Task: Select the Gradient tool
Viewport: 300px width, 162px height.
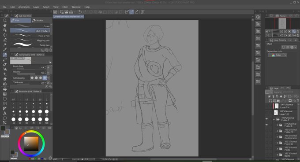Action: coord(5,94)
